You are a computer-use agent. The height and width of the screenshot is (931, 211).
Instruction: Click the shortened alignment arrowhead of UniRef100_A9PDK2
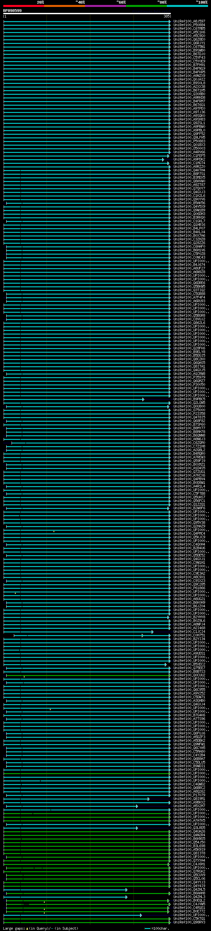pos(163,160)
